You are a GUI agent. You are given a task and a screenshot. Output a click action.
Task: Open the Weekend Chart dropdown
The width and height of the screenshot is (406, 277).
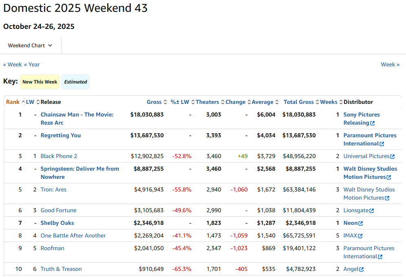click(30, 46)
